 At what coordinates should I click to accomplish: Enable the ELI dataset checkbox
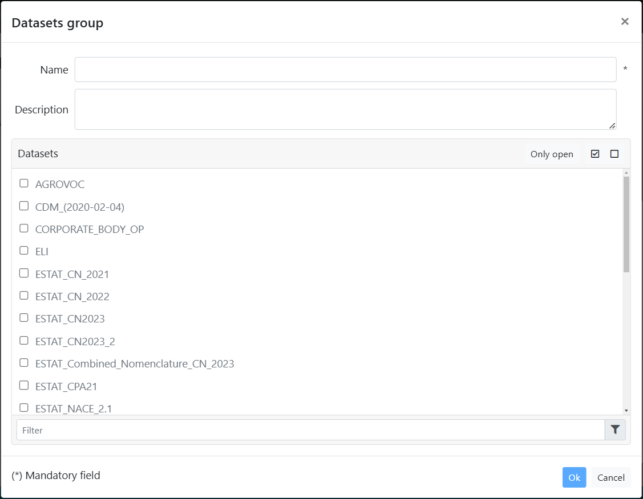24,251
